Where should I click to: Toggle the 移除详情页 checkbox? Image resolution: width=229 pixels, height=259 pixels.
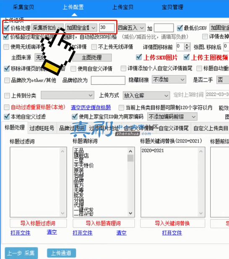[7, 68]
